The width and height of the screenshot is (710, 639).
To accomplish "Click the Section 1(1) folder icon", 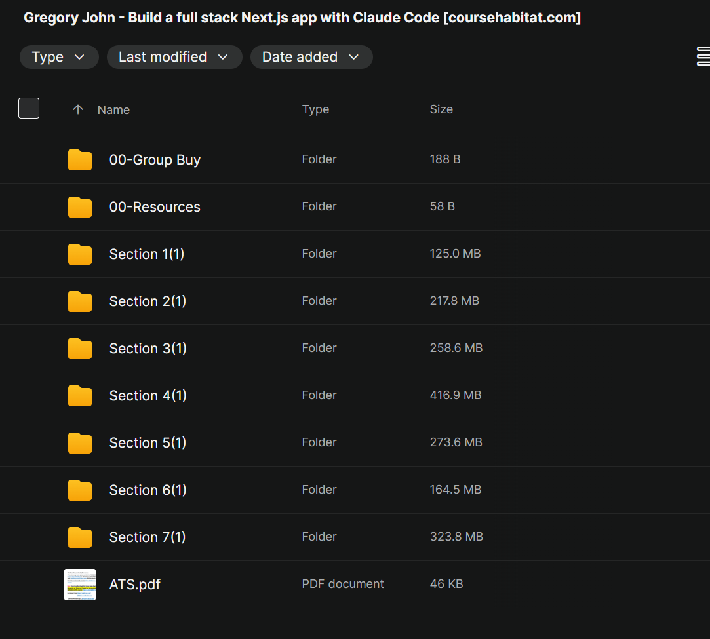I will [x=80, y=254].
